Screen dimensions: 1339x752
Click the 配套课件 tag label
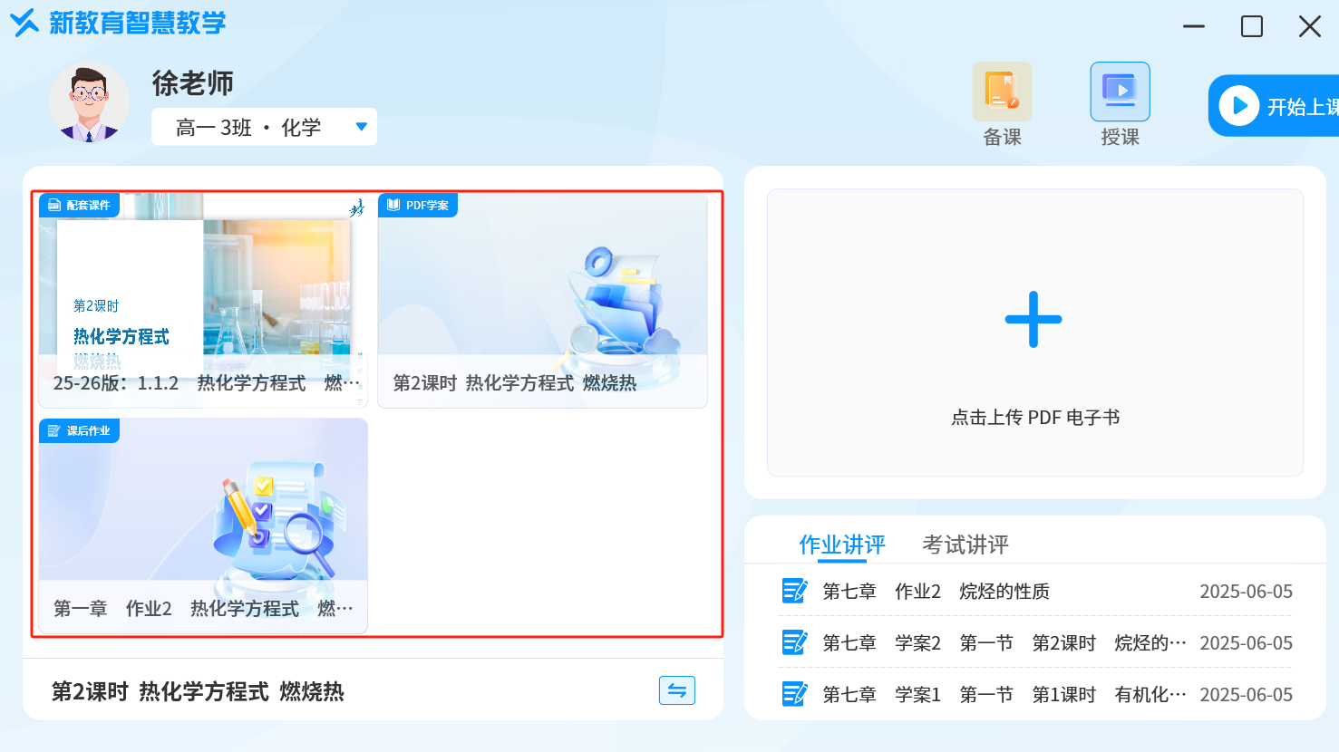tap(79, 206)
